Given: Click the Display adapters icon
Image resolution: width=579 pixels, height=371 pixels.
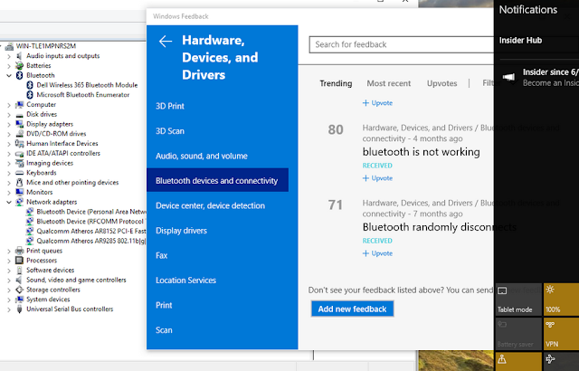Looking at the screenshot, I should coord(19,124).
